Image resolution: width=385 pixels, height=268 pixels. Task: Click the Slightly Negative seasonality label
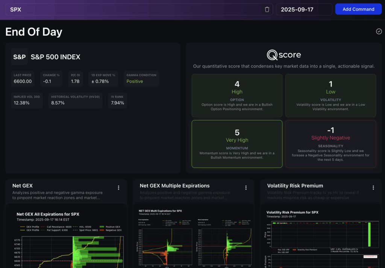[330, 138]
